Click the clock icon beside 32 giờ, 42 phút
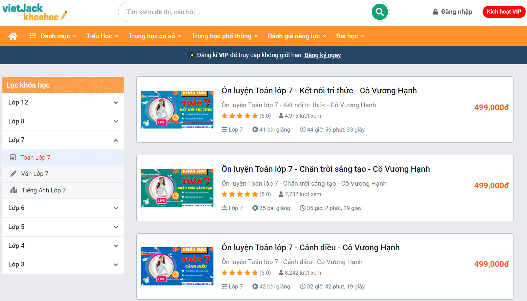Viewport: 527px width, 301px height. click(x=303, y=286)
